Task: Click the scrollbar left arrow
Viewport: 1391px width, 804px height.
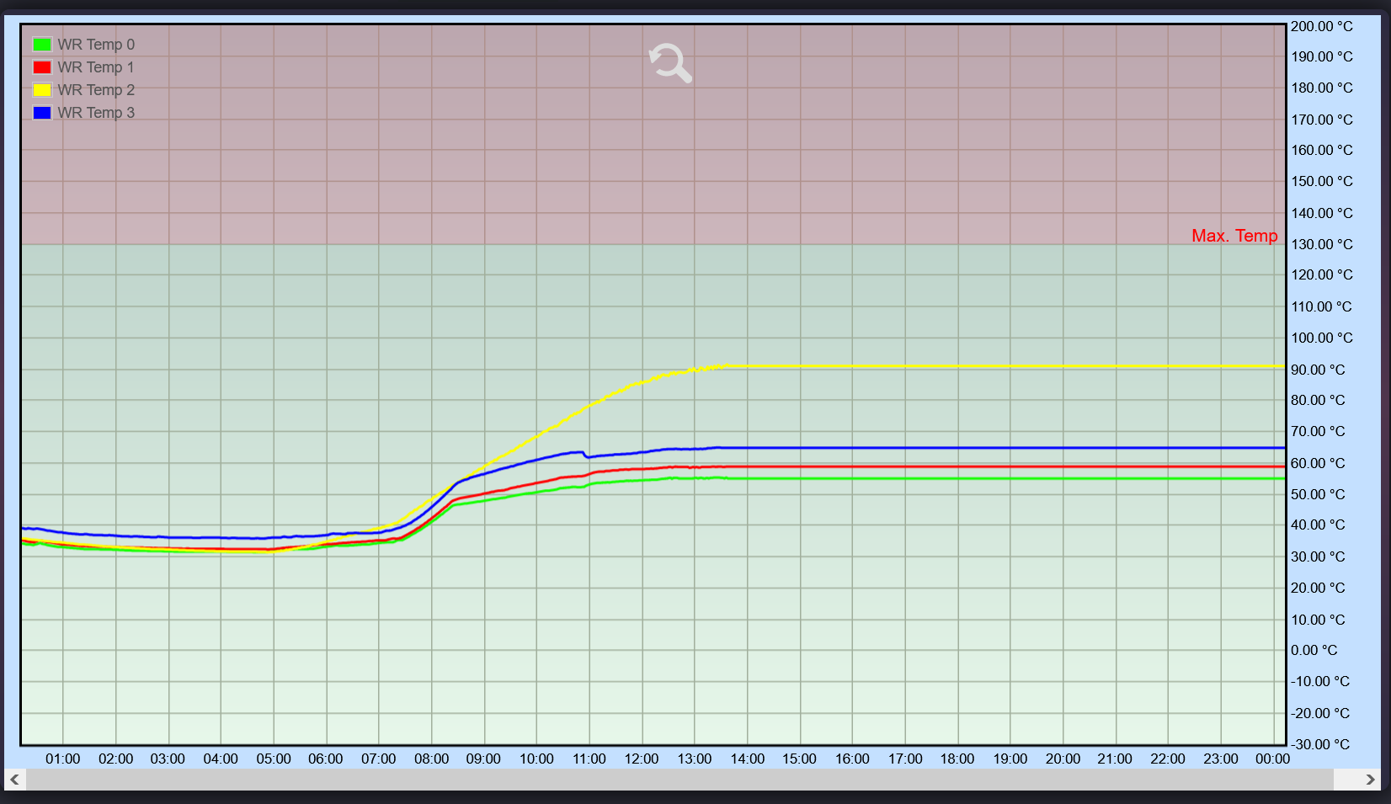Action: click(14, 780)
